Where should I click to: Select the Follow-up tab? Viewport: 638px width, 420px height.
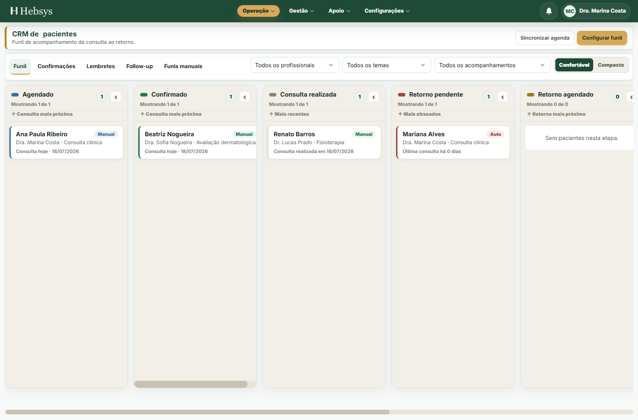(x=140, y=66)
